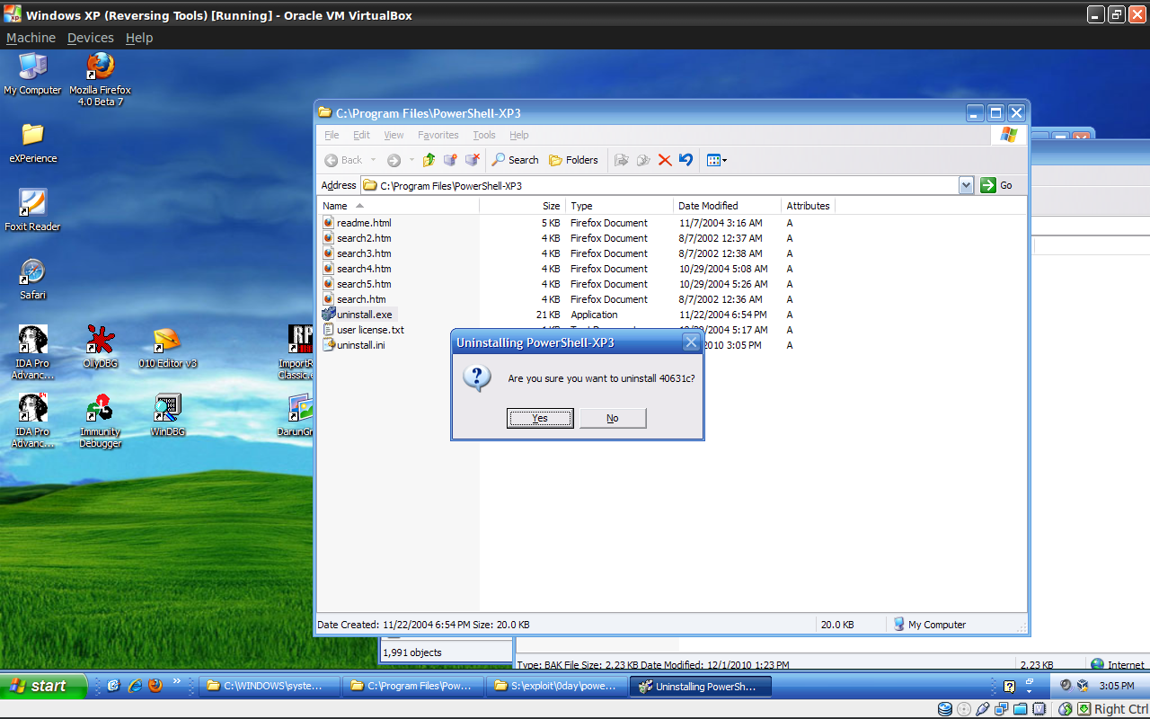This screenshot has width=1150, height=719.
Task: Click the Windows flag throbber logo in Explorer
Action: tap(1009, 135)
